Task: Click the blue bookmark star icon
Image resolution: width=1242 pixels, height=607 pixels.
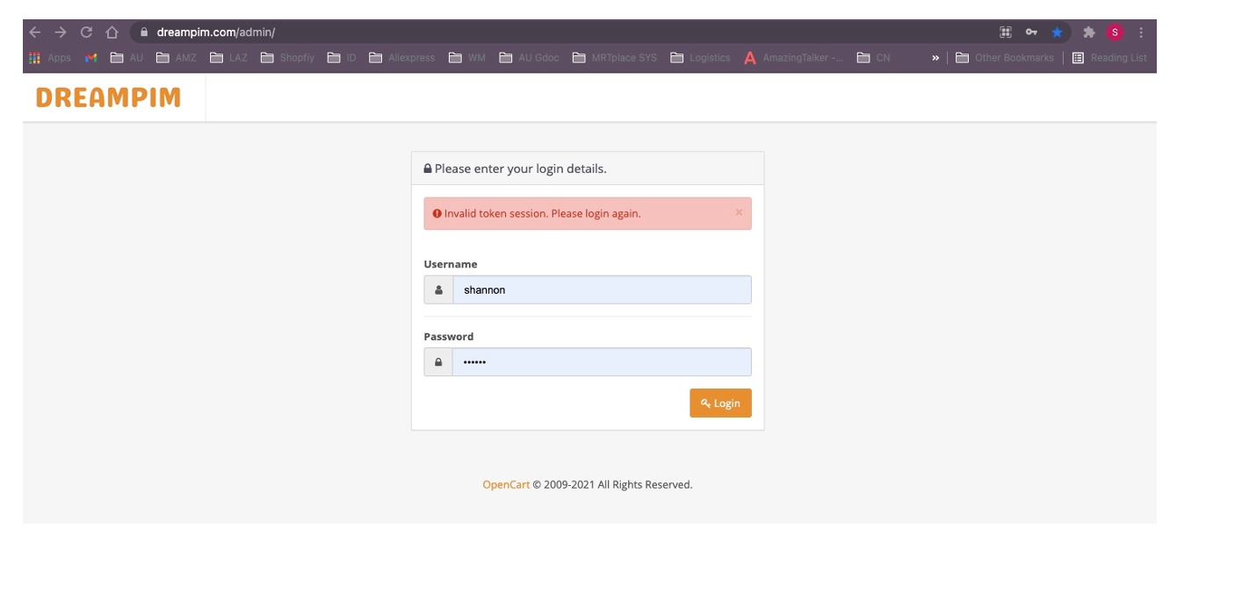Action: point(1058,32)
